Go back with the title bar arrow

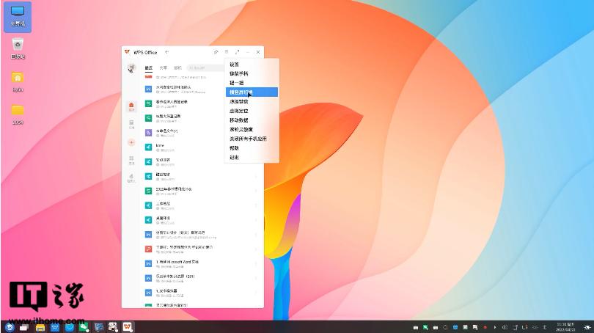166,52
